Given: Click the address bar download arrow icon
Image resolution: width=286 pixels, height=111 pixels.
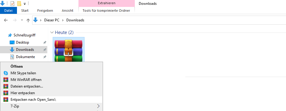Looking at the screenshot, I should [x=35, y=20].
